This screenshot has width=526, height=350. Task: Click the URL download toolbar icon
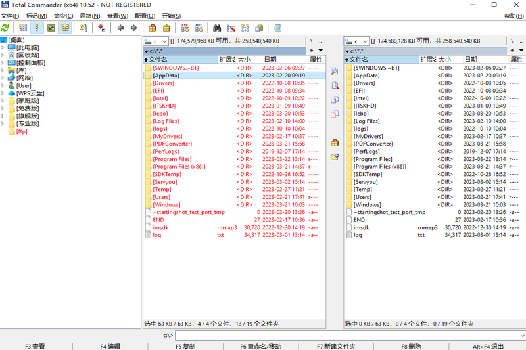pos(199,28)
